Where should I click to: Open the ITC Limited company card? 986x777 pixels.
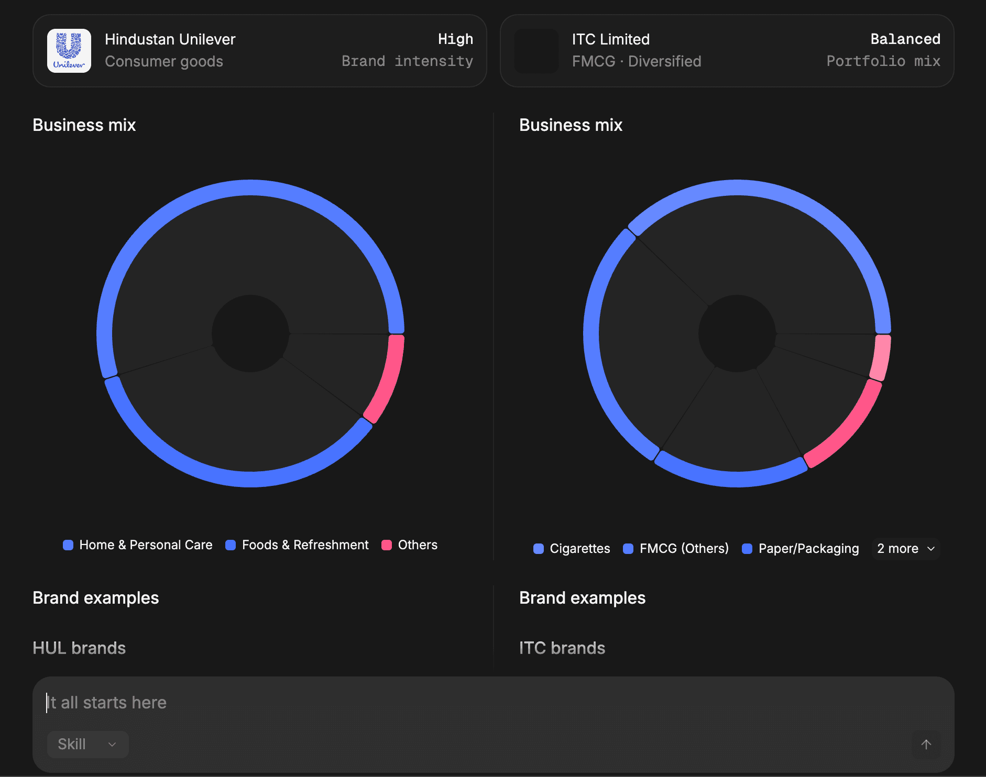click(727, 51)
